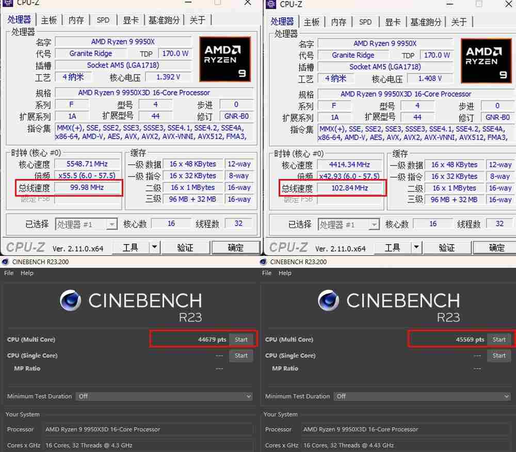The height and width of the screenshot is (452, 516).
Task: Click Processor name field in right Cinebench
Action: [x=407, y=429]
